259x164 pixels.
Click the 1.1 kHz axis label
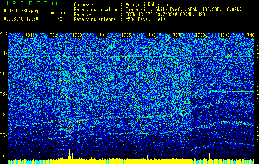[x=3, y=53]
